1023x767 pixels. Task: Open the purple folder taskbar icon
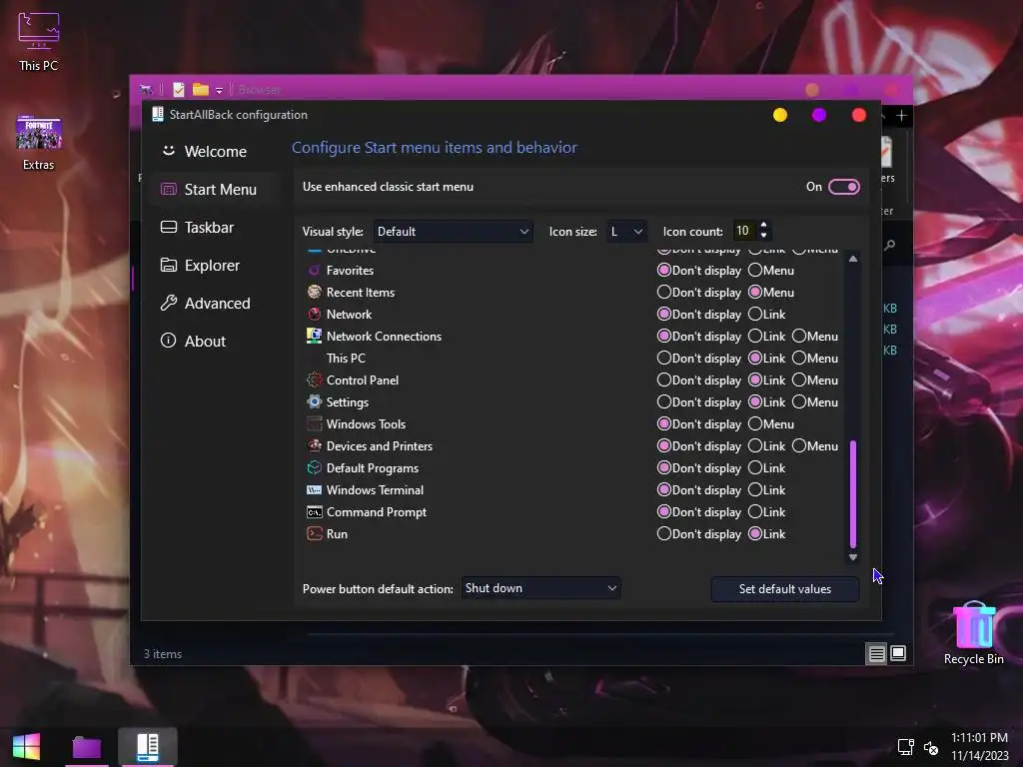coord(86,747)
